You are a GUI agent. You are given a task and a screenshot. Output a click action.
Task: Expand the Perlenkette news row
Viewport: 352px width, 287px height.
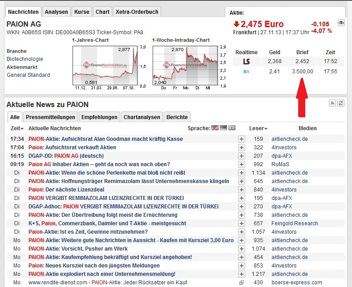coord(242,173)
